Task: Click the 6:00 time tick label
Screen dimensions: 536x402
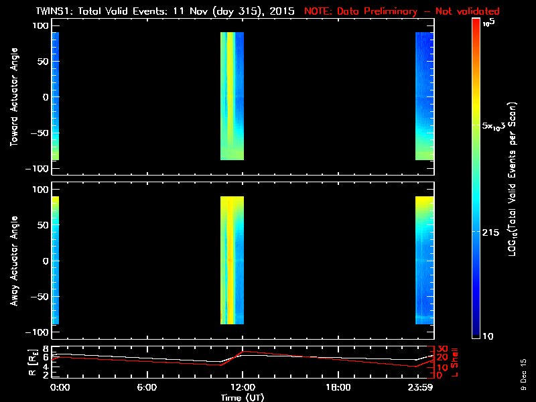Action: [147, 387]
